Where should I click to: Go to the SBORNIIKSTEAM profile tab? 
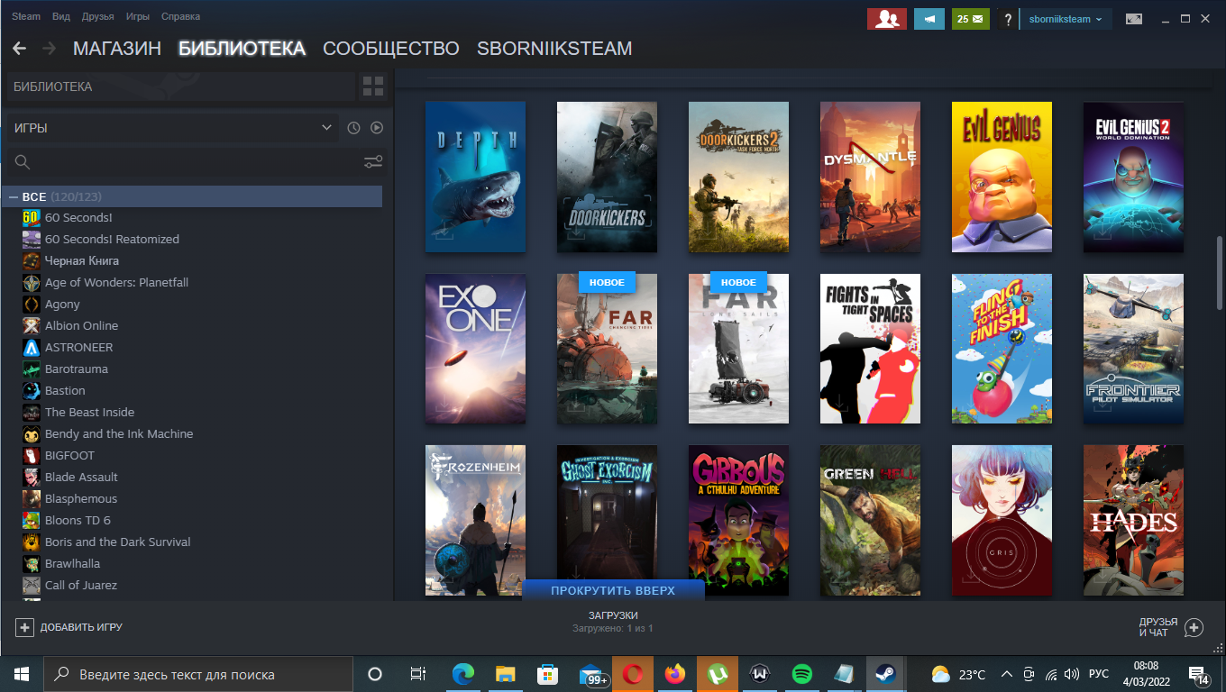click(x=554, y=49)
